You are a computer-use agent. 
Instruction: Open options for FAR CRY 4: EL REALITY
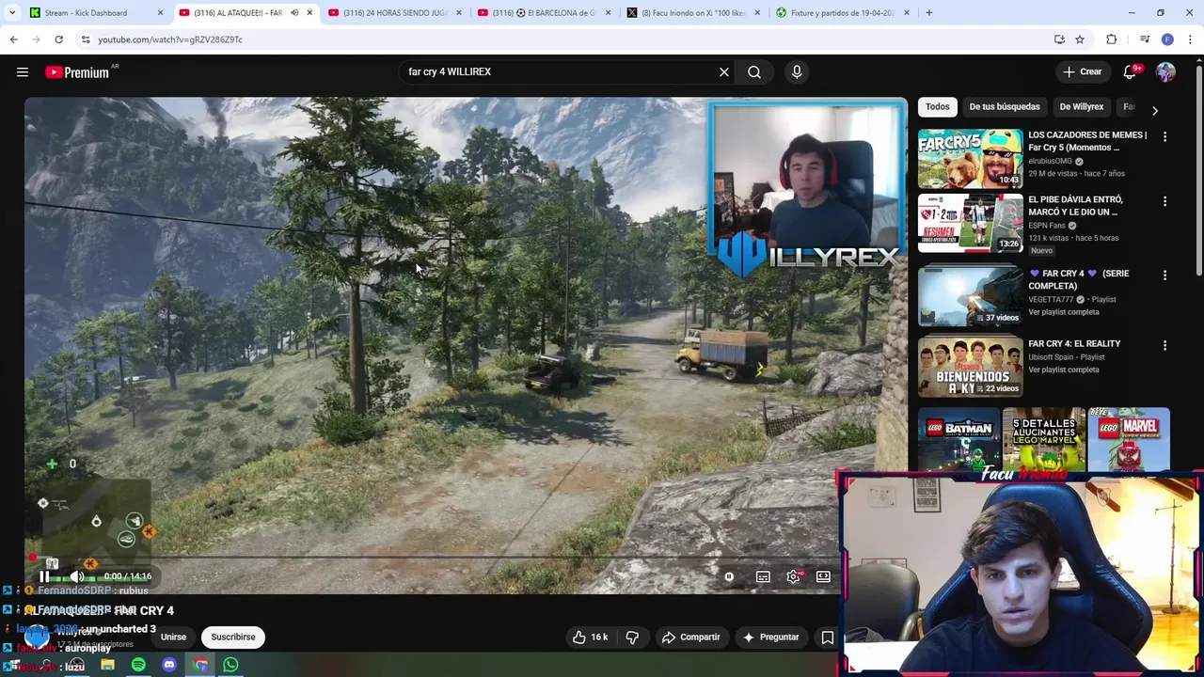(1164, 345)
